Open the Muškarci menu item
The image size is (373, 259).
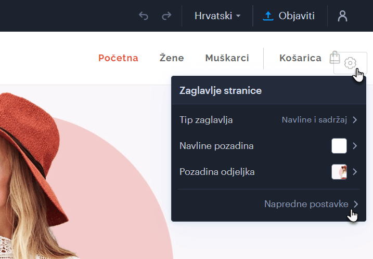click(227, 58)
